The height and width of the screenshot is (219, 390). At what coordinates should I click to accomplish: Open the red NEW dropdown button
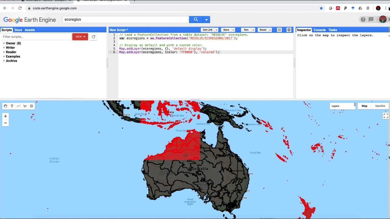pyautogui.click(x=80, y=37)
